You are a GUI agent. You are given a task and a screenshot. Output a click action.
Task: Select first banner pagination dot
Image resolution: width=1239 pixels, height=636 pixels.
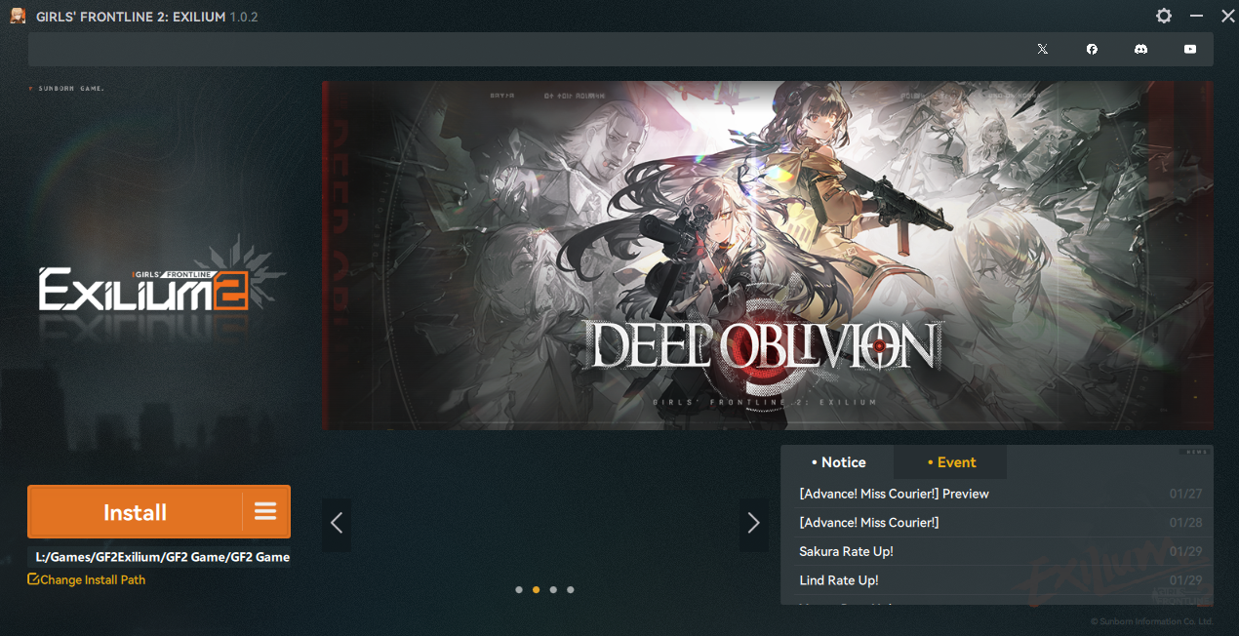click(519, 589)
